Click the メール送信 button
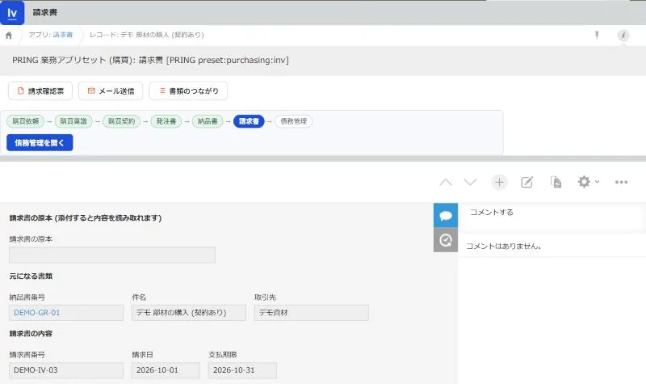 111,91
